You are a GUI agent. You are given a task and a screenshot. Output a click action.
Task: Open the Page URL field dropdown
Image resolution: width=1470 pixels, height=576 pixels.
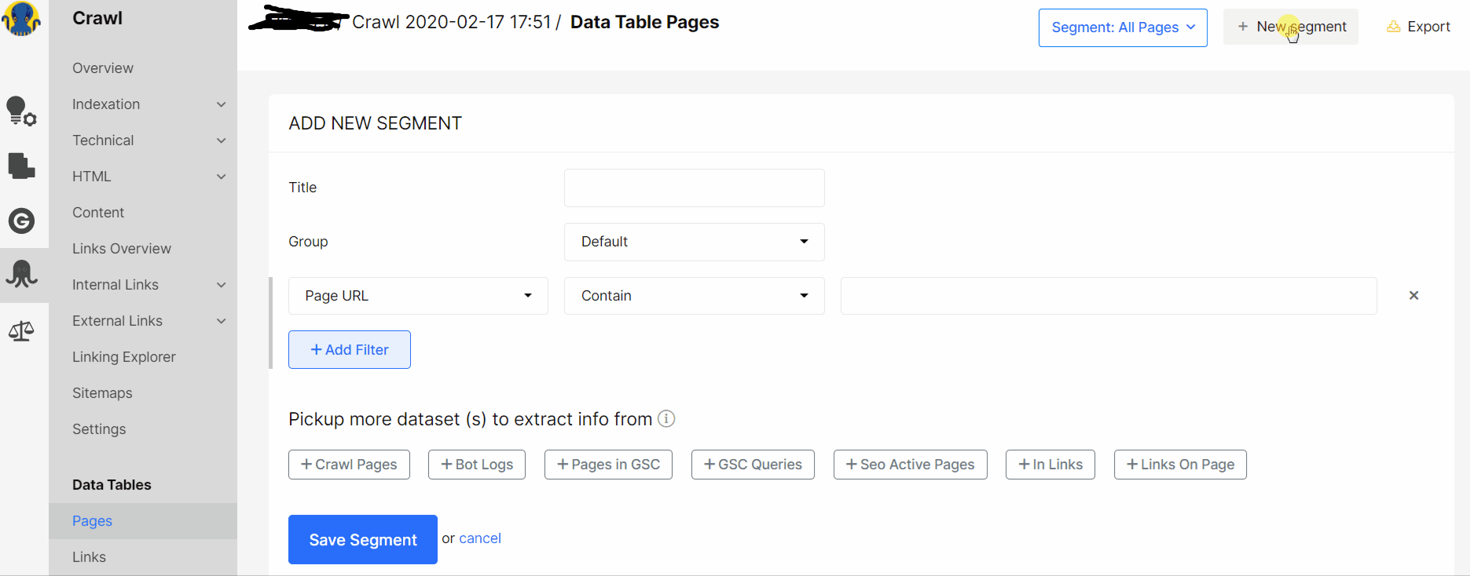(418, 296)
